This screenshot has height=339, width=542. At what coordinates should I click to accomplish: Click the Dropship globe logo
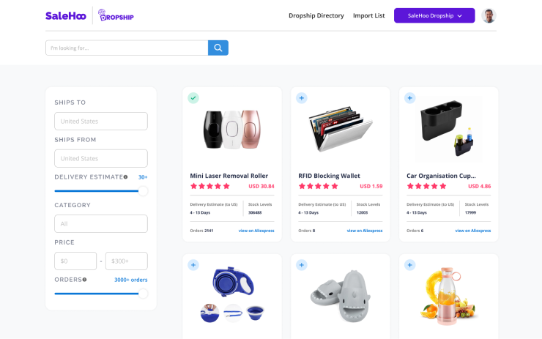tap(116, 15)
